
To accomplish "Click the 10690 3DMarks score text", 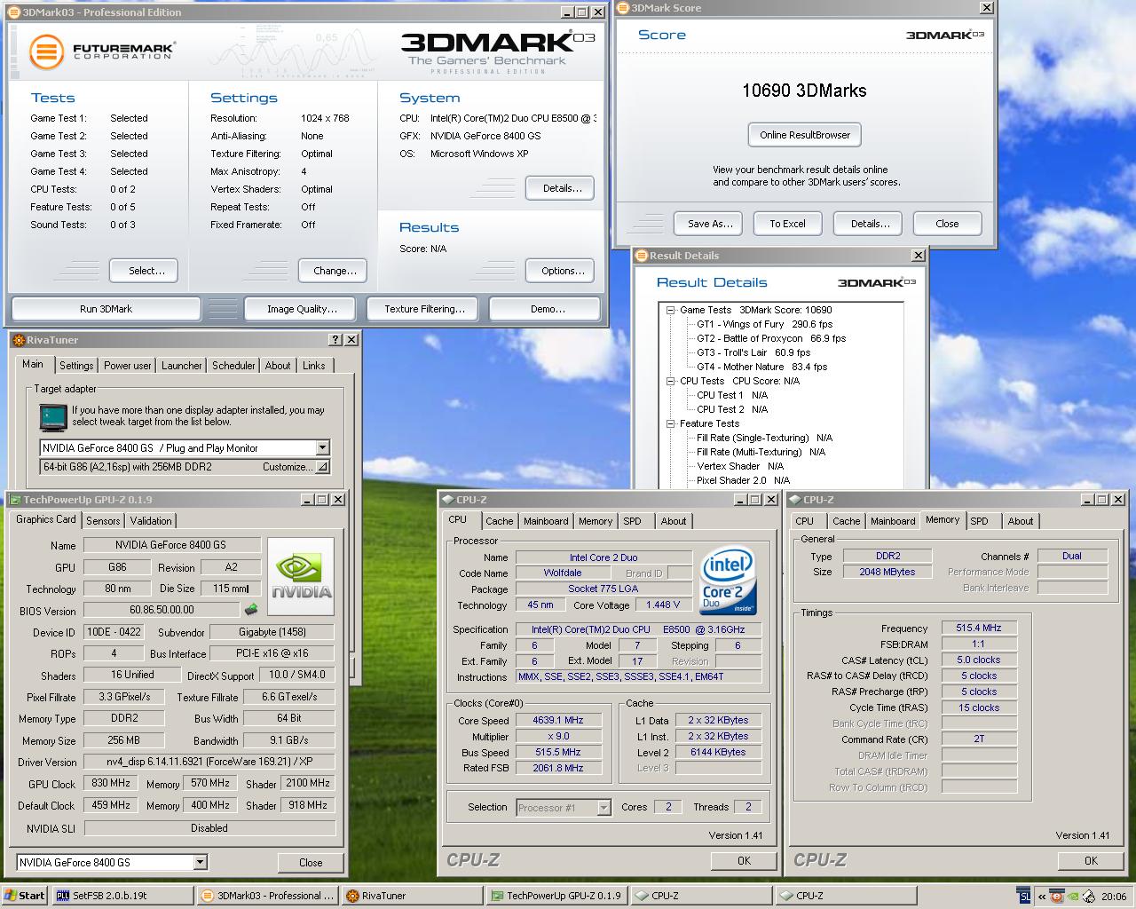I will [804, 91].
